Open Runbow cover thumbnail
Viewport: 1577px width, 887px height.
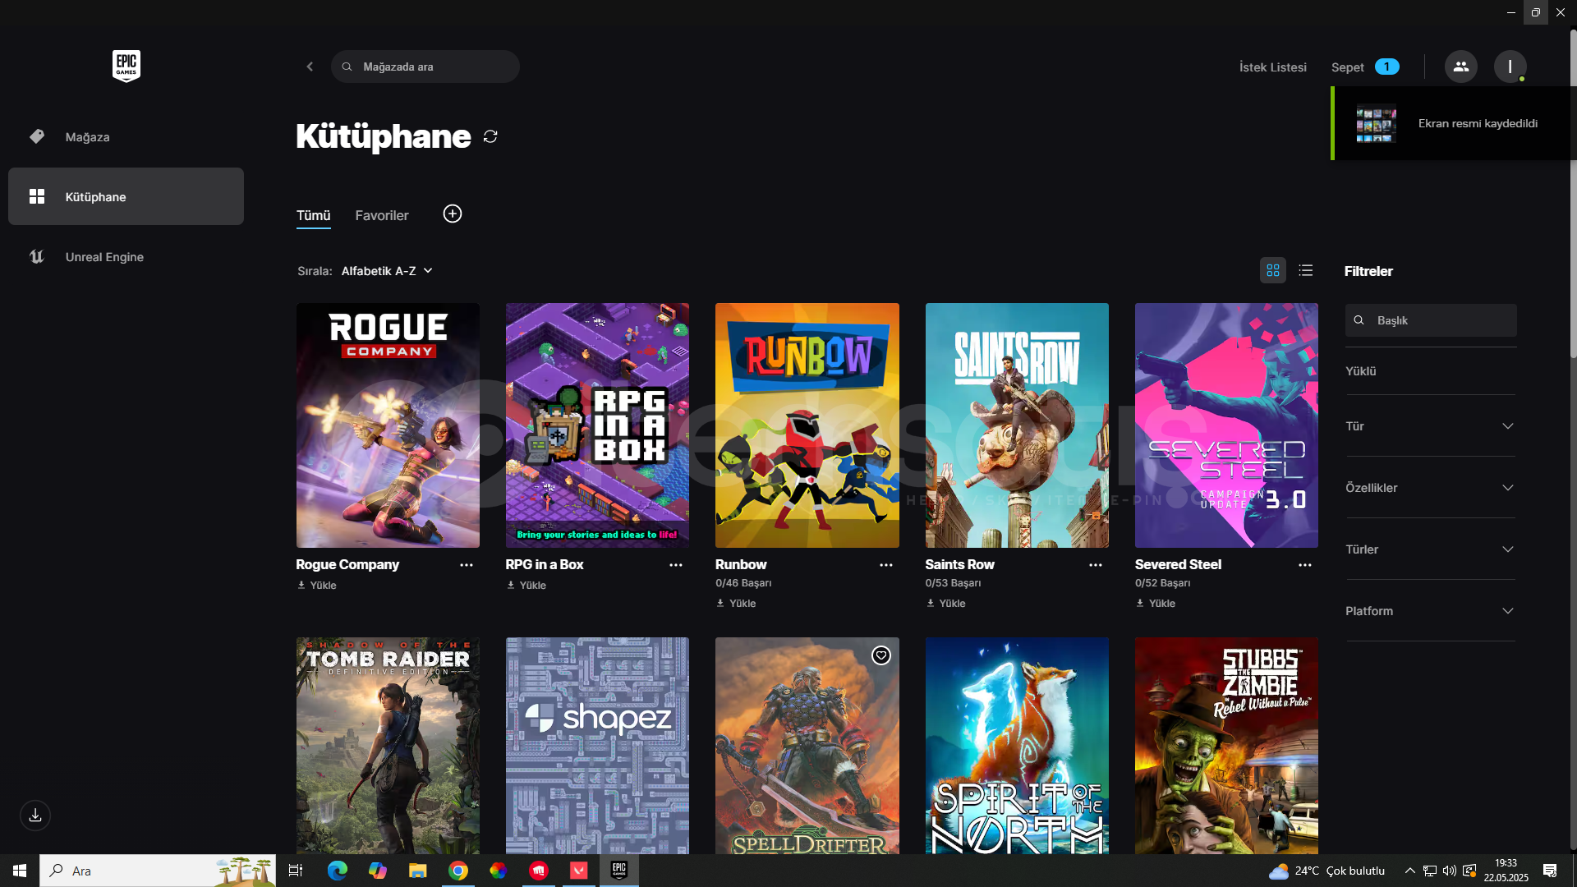point(807,425)
